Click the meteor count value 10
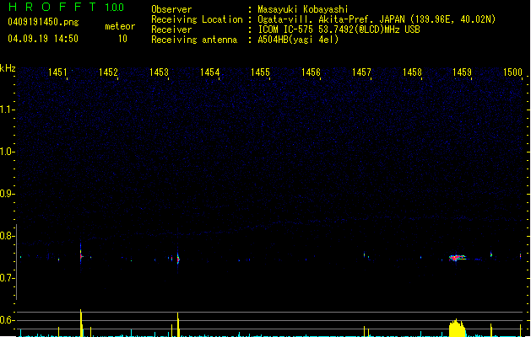Screen dimensions: 531x337 [x=122, y=39]
